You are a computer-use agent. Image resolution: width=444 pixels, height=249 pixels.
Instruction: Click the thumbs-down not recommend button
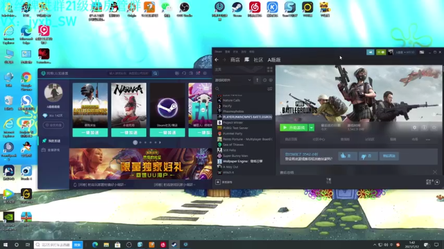tap(368, 156)
